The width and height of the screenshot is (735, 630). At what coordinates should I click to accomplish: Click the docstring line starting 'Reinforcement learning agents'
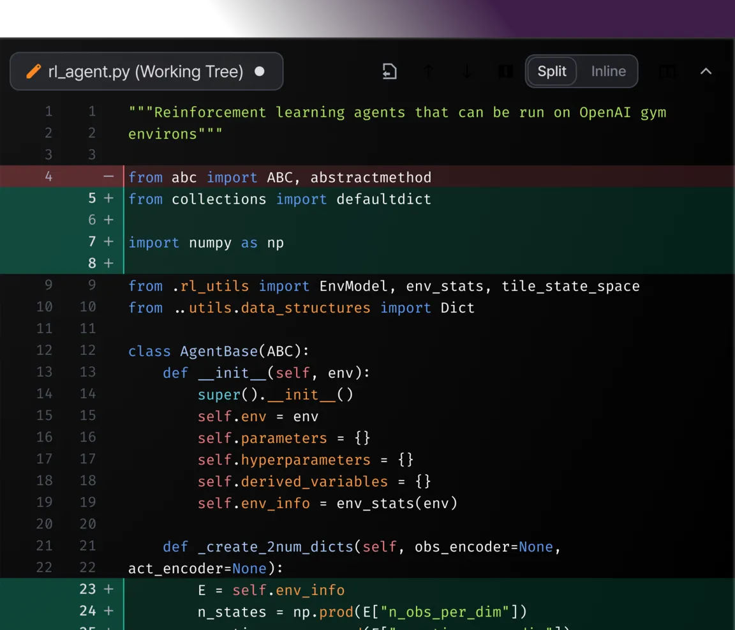tap(397, 112)
